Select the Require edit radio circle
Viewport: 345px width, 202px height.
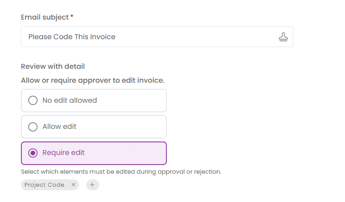[x=33, y=153]
